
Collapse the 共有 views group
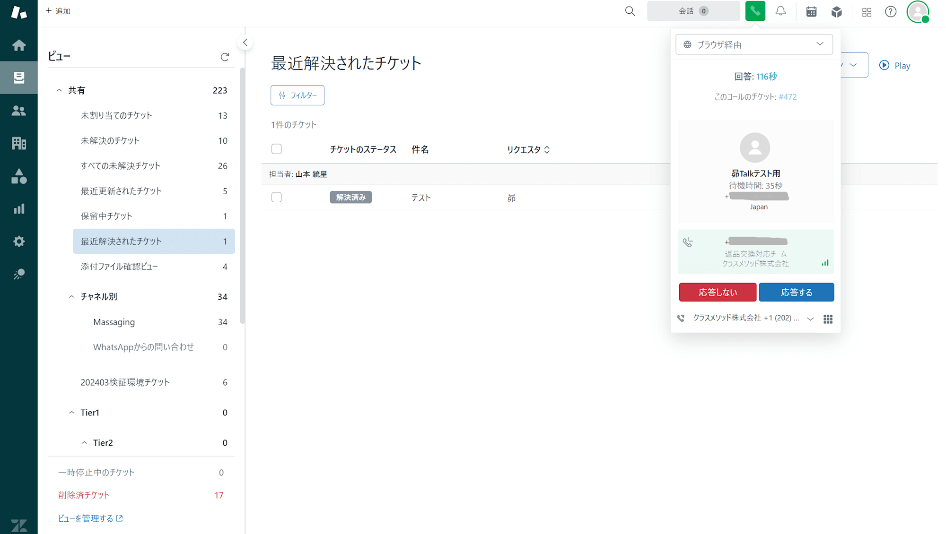59,90
